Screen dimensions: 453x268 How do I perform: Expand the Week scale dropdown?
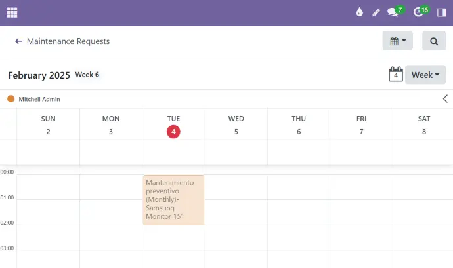click(x=425, y=75)
